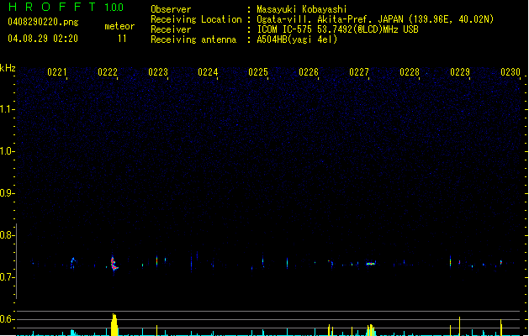Image resolution: width=529 pixels, height=336 pixels.
Task: Click the 0222 time marker
Action: tap(108, 72)
